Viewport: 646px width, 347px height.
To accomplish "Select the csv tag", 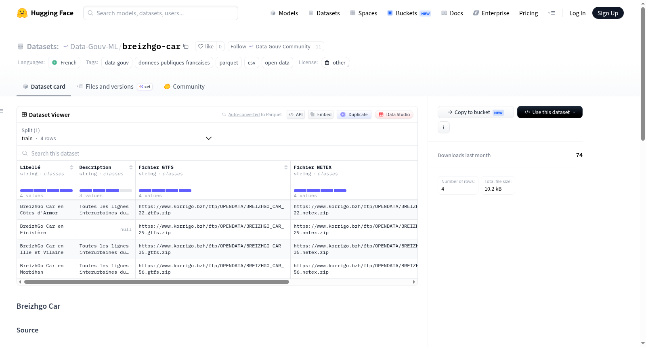I will (x=252, y=62).
